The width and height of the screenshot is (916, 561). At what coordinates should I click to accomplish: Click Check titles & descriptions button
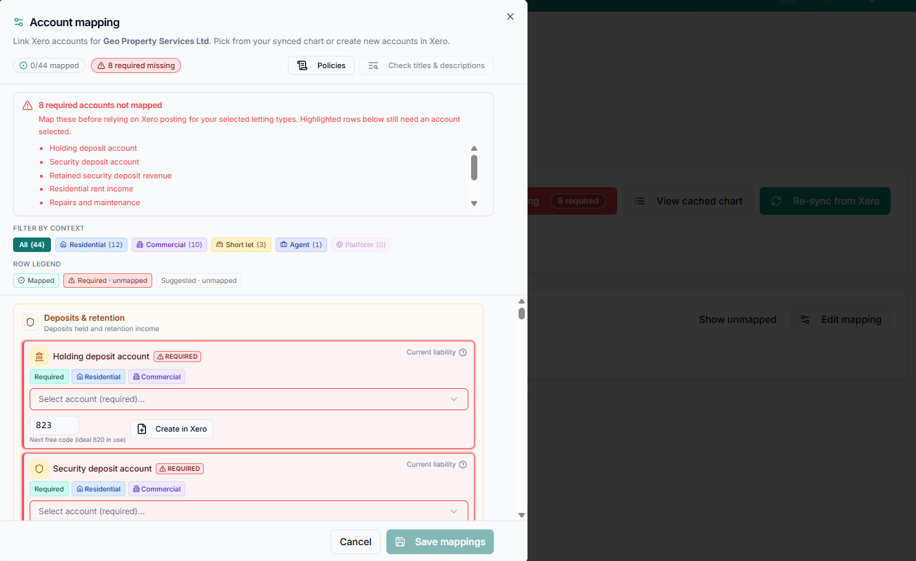[426, 65]
